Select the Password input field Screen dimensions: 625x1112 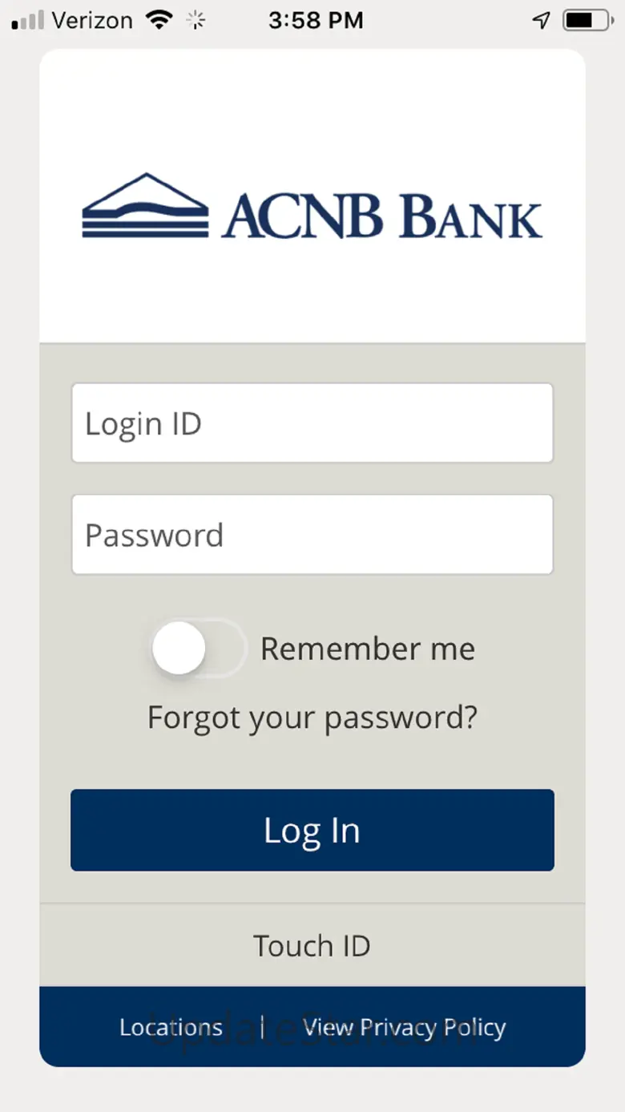coord(312,535)
